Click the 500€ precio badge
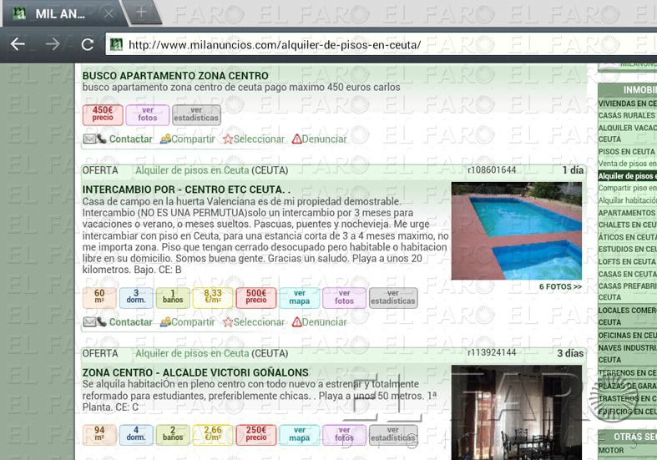The height and width of the screenshot is (460, 657). (256, 298)
